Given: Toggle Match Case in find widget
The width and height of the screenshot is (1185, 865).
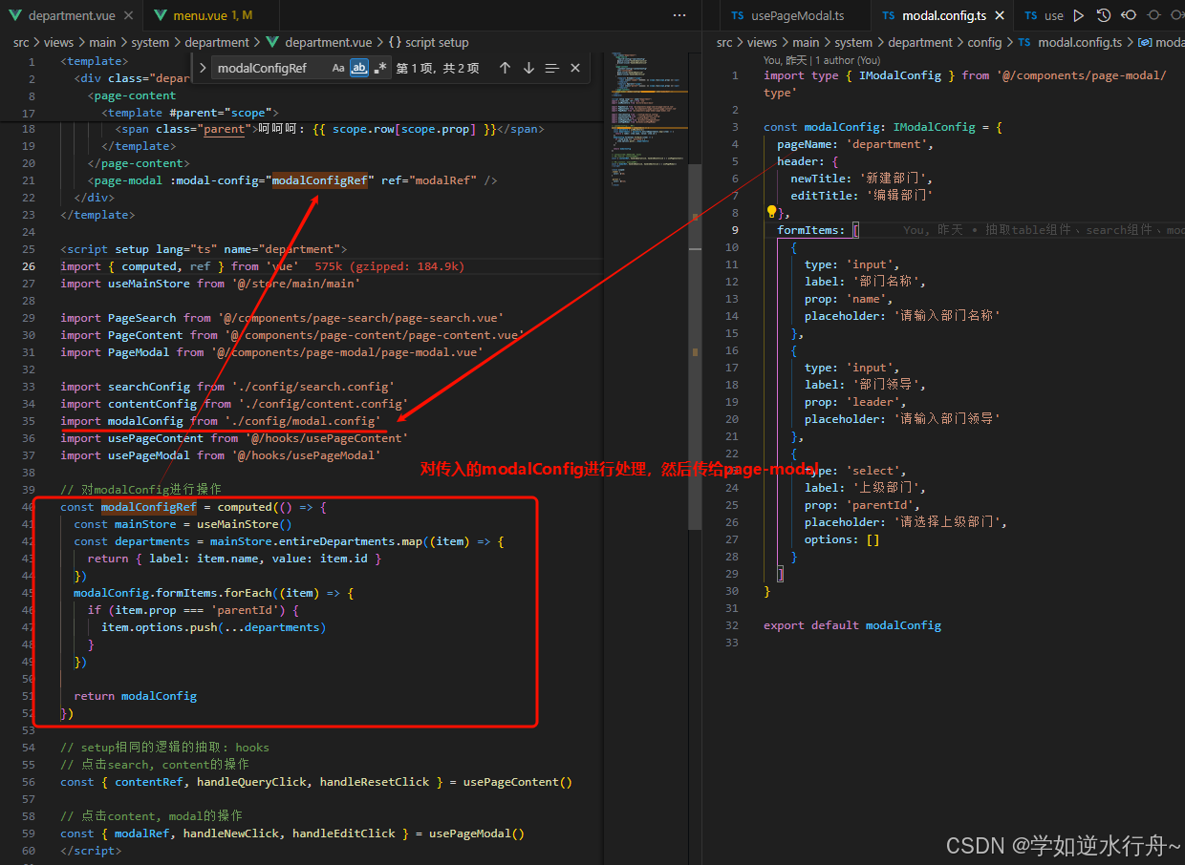Looking at the screenshot, I should click(338, 68).
